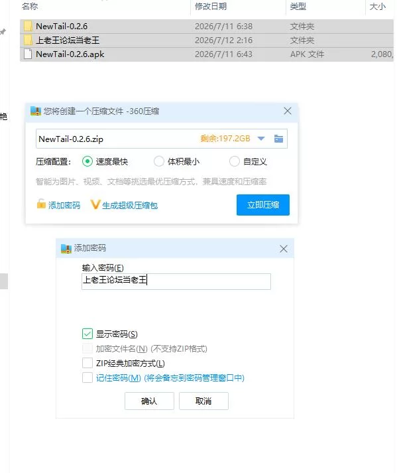Image resolution: width=397 pixels, height=473 pixels.
Task: Check the 记住密码(M) checkbox
Action: (x=87, y=377)
